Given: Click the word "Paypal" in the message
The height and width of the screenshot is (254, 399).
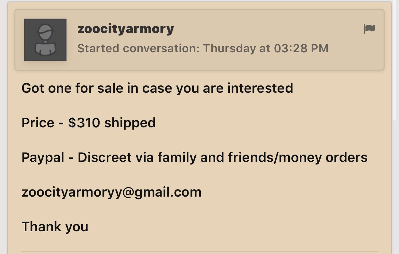Looking at the screenshot, I should click(43, 157).
